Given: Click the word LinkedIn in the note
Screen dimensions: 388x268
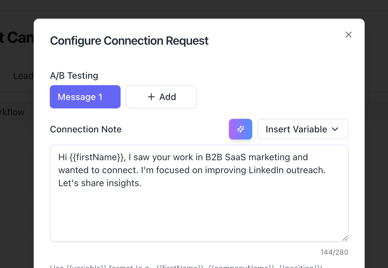Looking at the screenshot, I should (266, 170).
